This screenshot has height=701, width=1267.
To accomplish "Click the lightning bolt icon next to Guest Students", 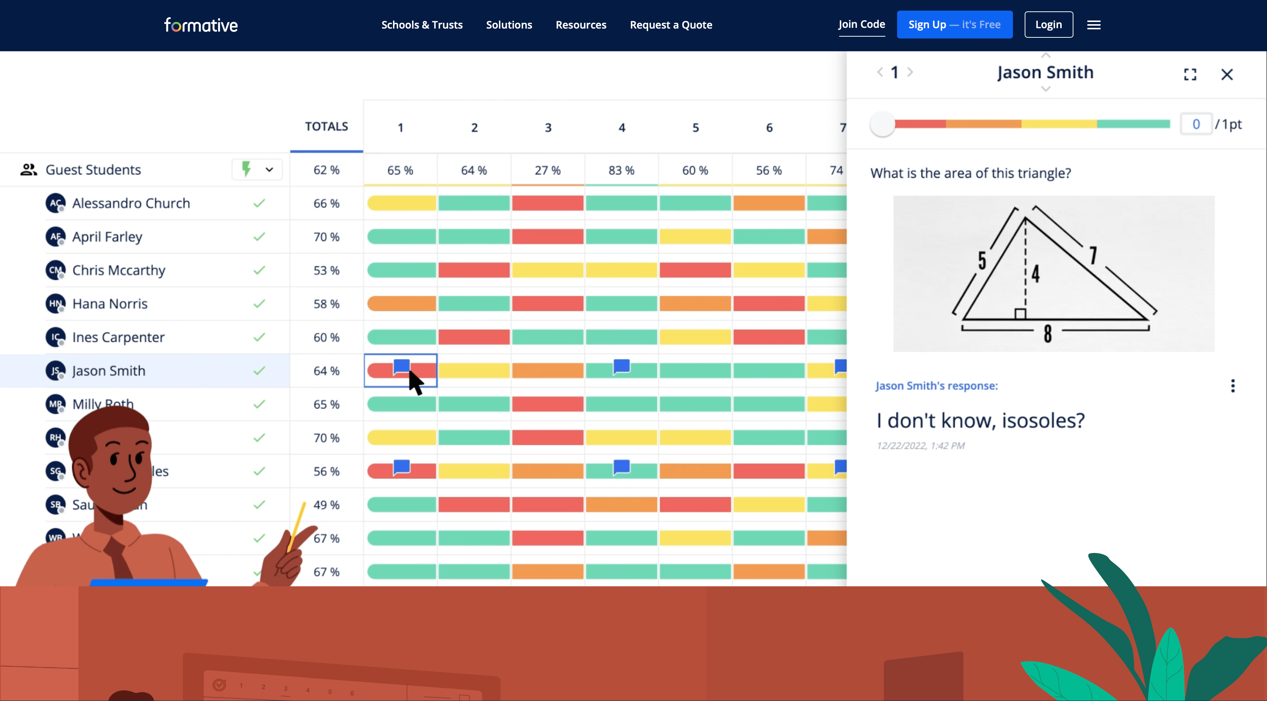I will tap(246, 169).
